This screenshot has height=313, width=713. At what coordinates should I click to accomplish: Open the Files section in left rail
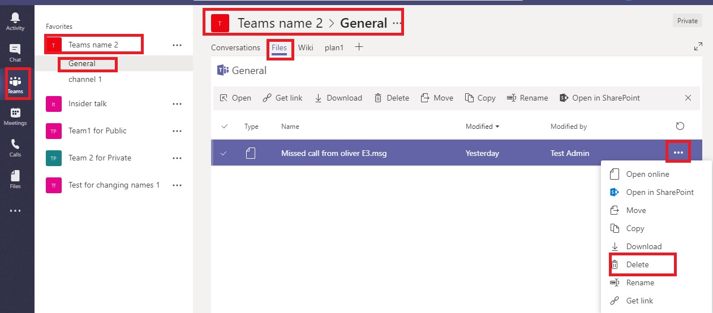click(x=15, y=180)
